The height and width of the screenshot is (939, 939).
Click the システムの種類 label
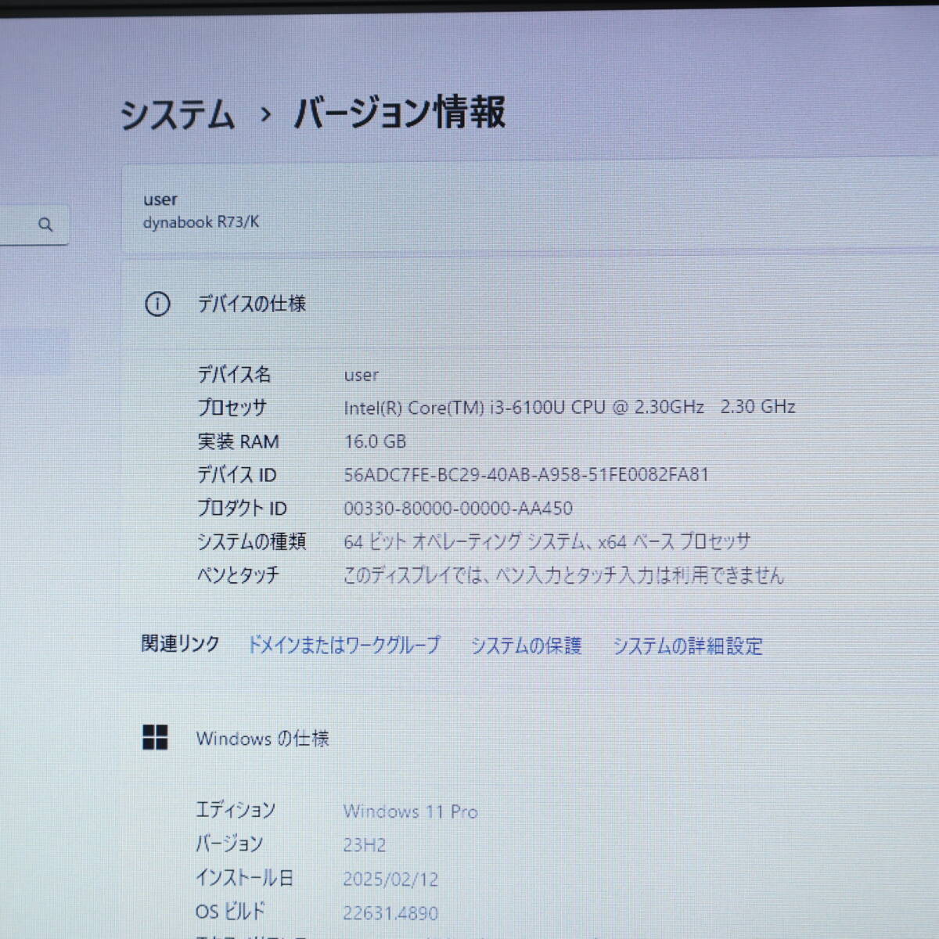[251, 541]
